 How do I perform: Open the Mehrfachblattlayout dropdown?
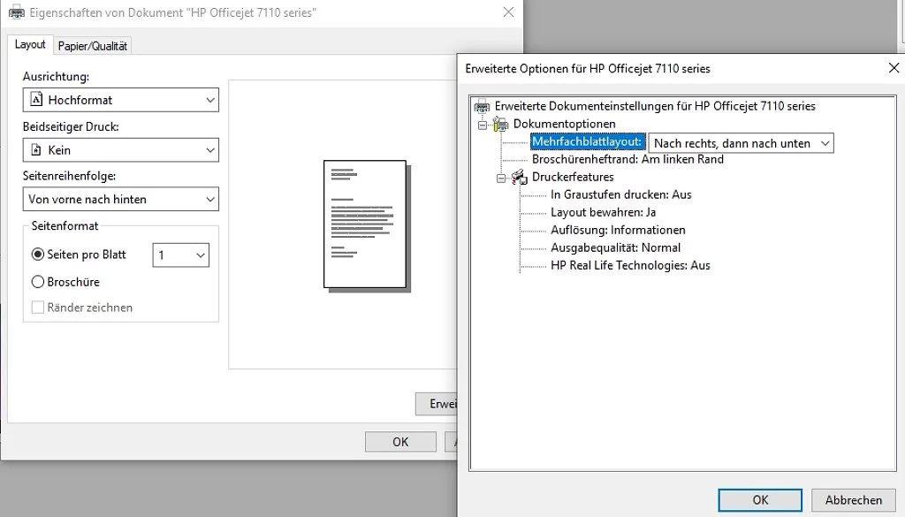click(x=741, y=143)
